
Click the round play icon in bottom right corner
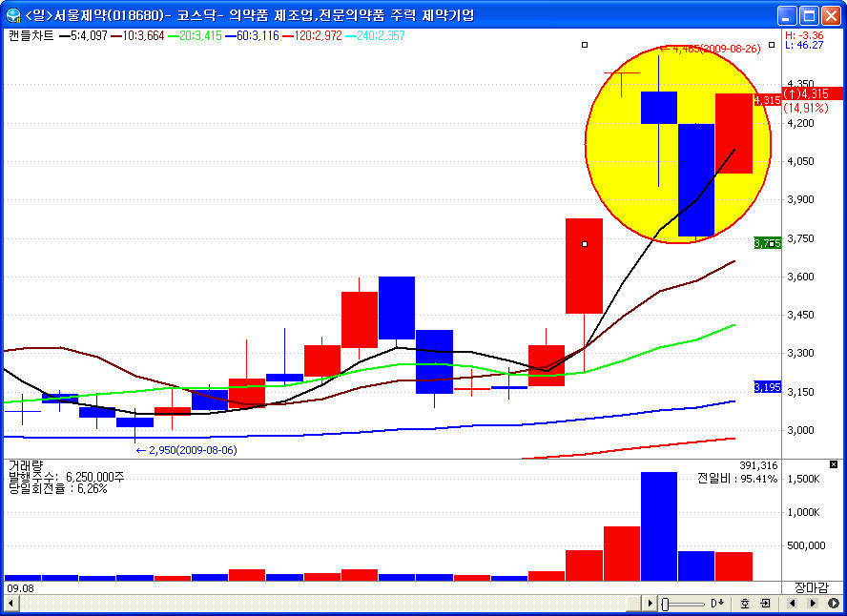pyautogui.click(x=834, y=603)
